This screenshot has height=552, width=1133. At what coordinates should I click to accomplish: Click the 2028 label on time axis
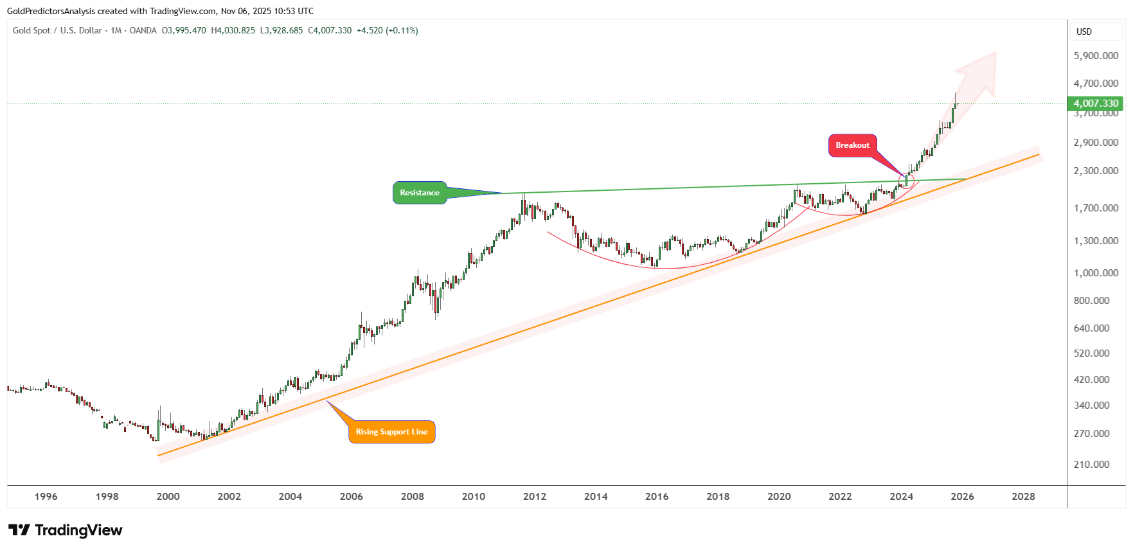click(1023, 496)
